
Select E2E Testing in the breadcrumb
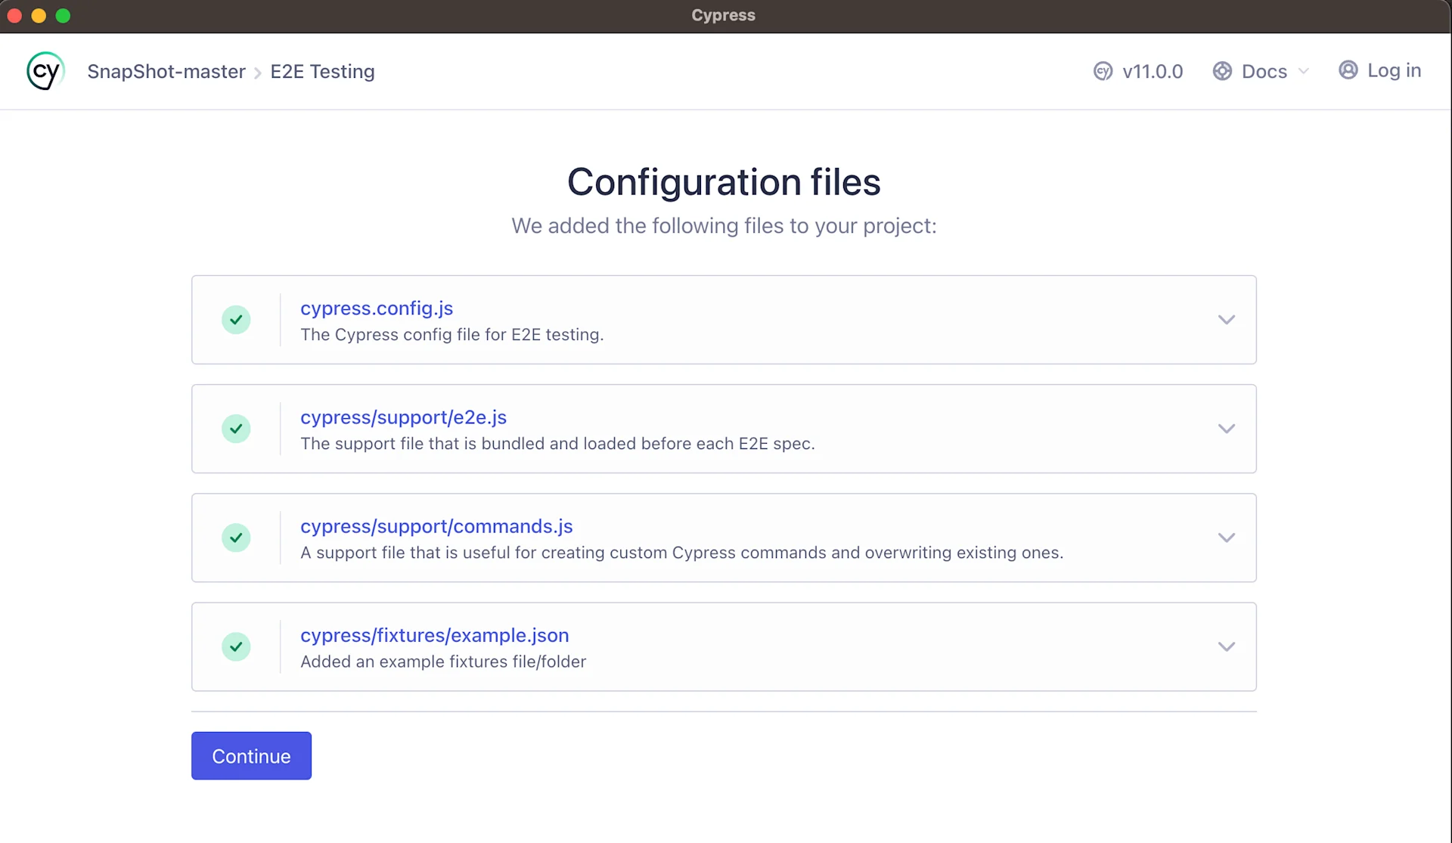pyautogui.click(x=322, y=71)
